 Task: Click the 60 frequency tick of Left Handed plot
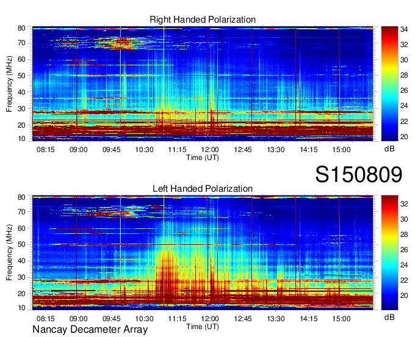[21, 228]
